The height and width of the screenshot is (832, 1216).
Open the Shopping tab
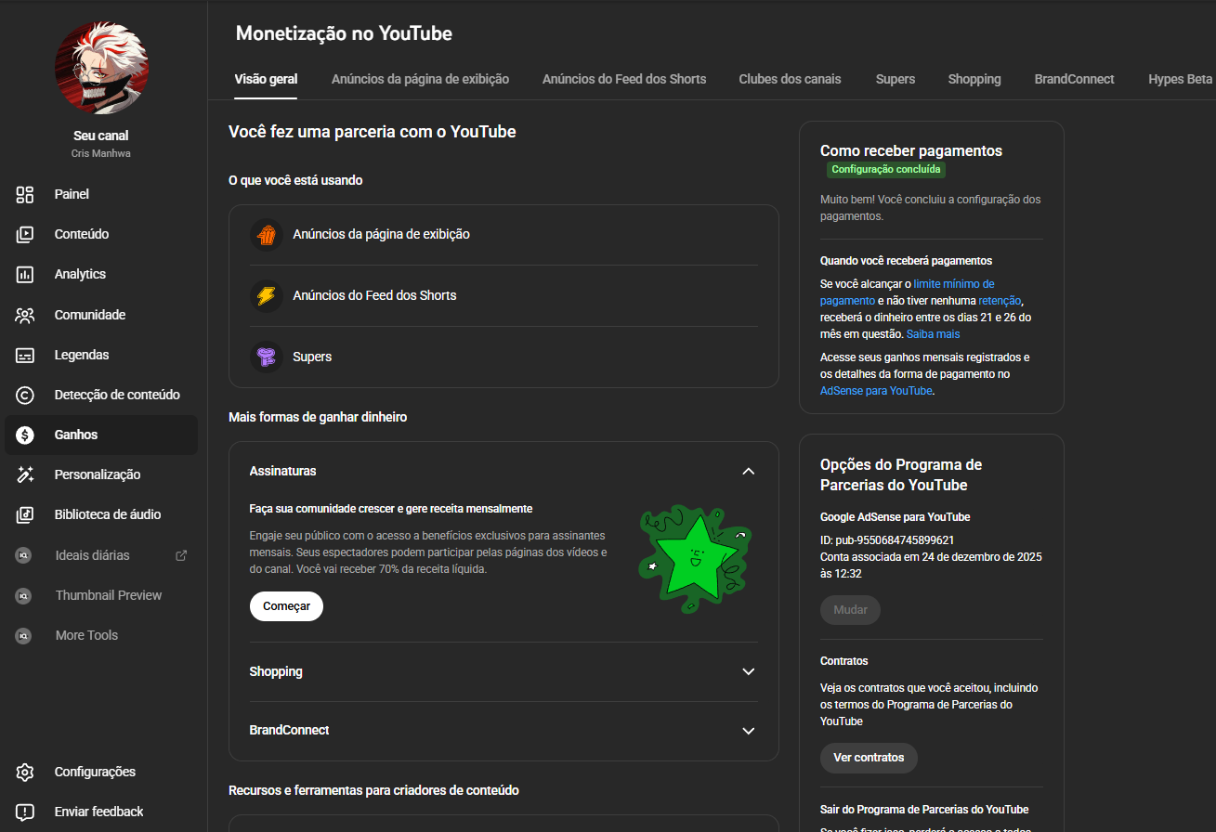point(974,79)
